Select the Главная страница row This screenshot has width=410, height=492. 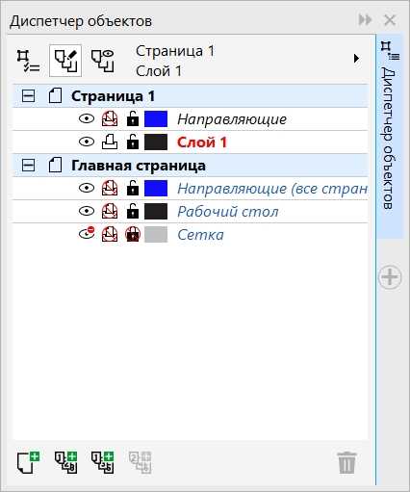coord(190,166)
